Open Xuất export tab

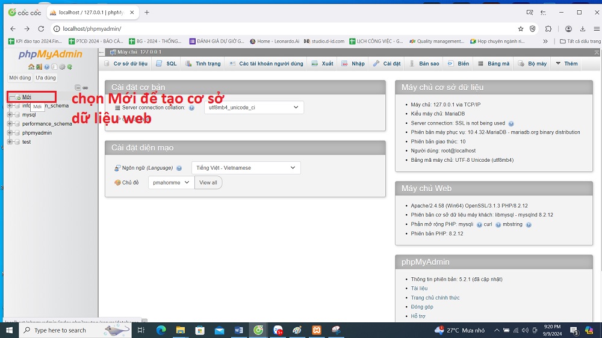[x=323, y=64]
